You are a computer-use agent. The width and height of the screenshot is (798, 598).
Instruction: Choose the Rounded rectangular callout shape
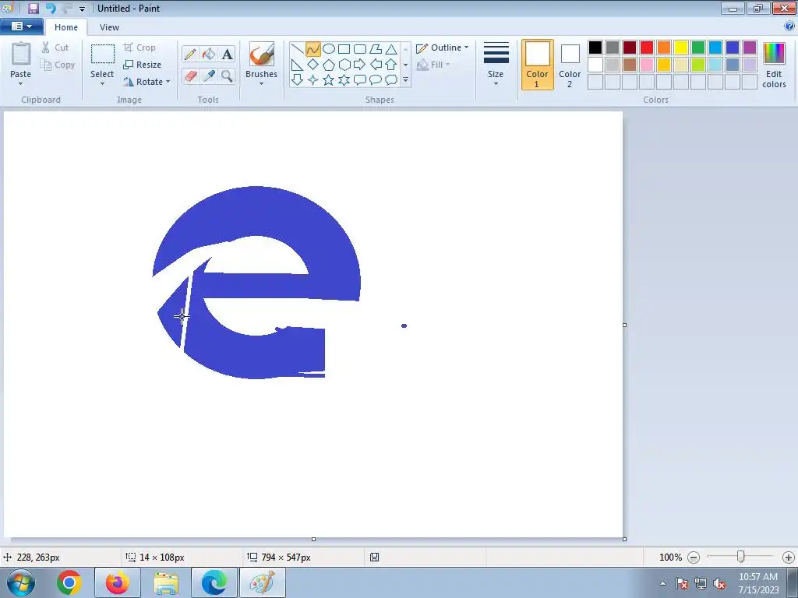360,80
